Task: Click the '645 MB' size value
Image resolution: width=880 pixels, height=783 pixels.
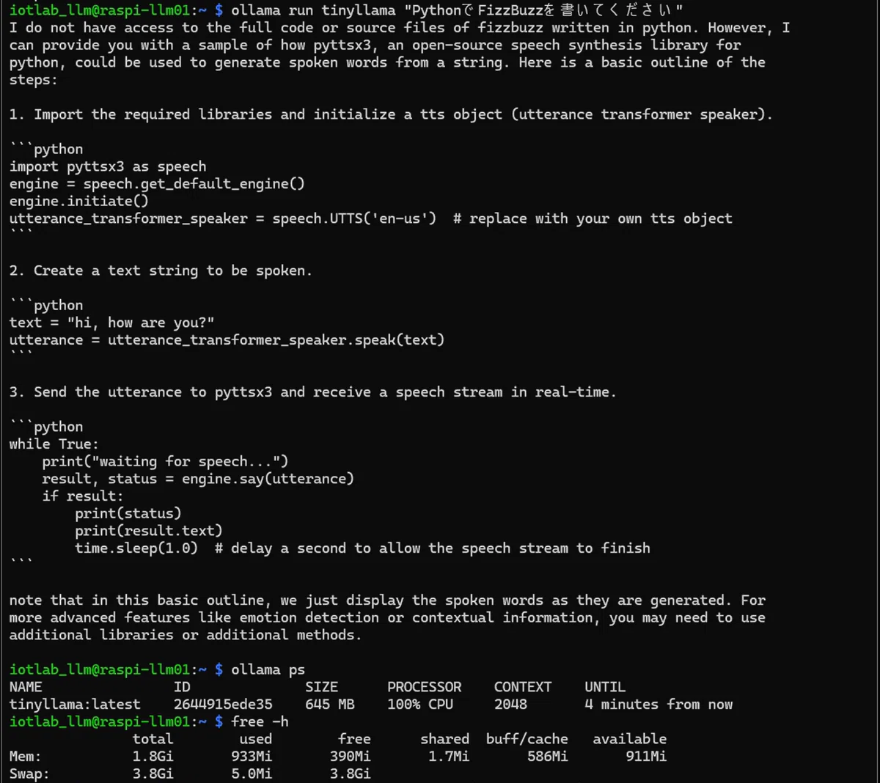Action: click(330, 705)
